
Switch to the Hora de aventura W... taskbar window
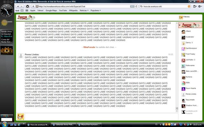pos(38,125)
